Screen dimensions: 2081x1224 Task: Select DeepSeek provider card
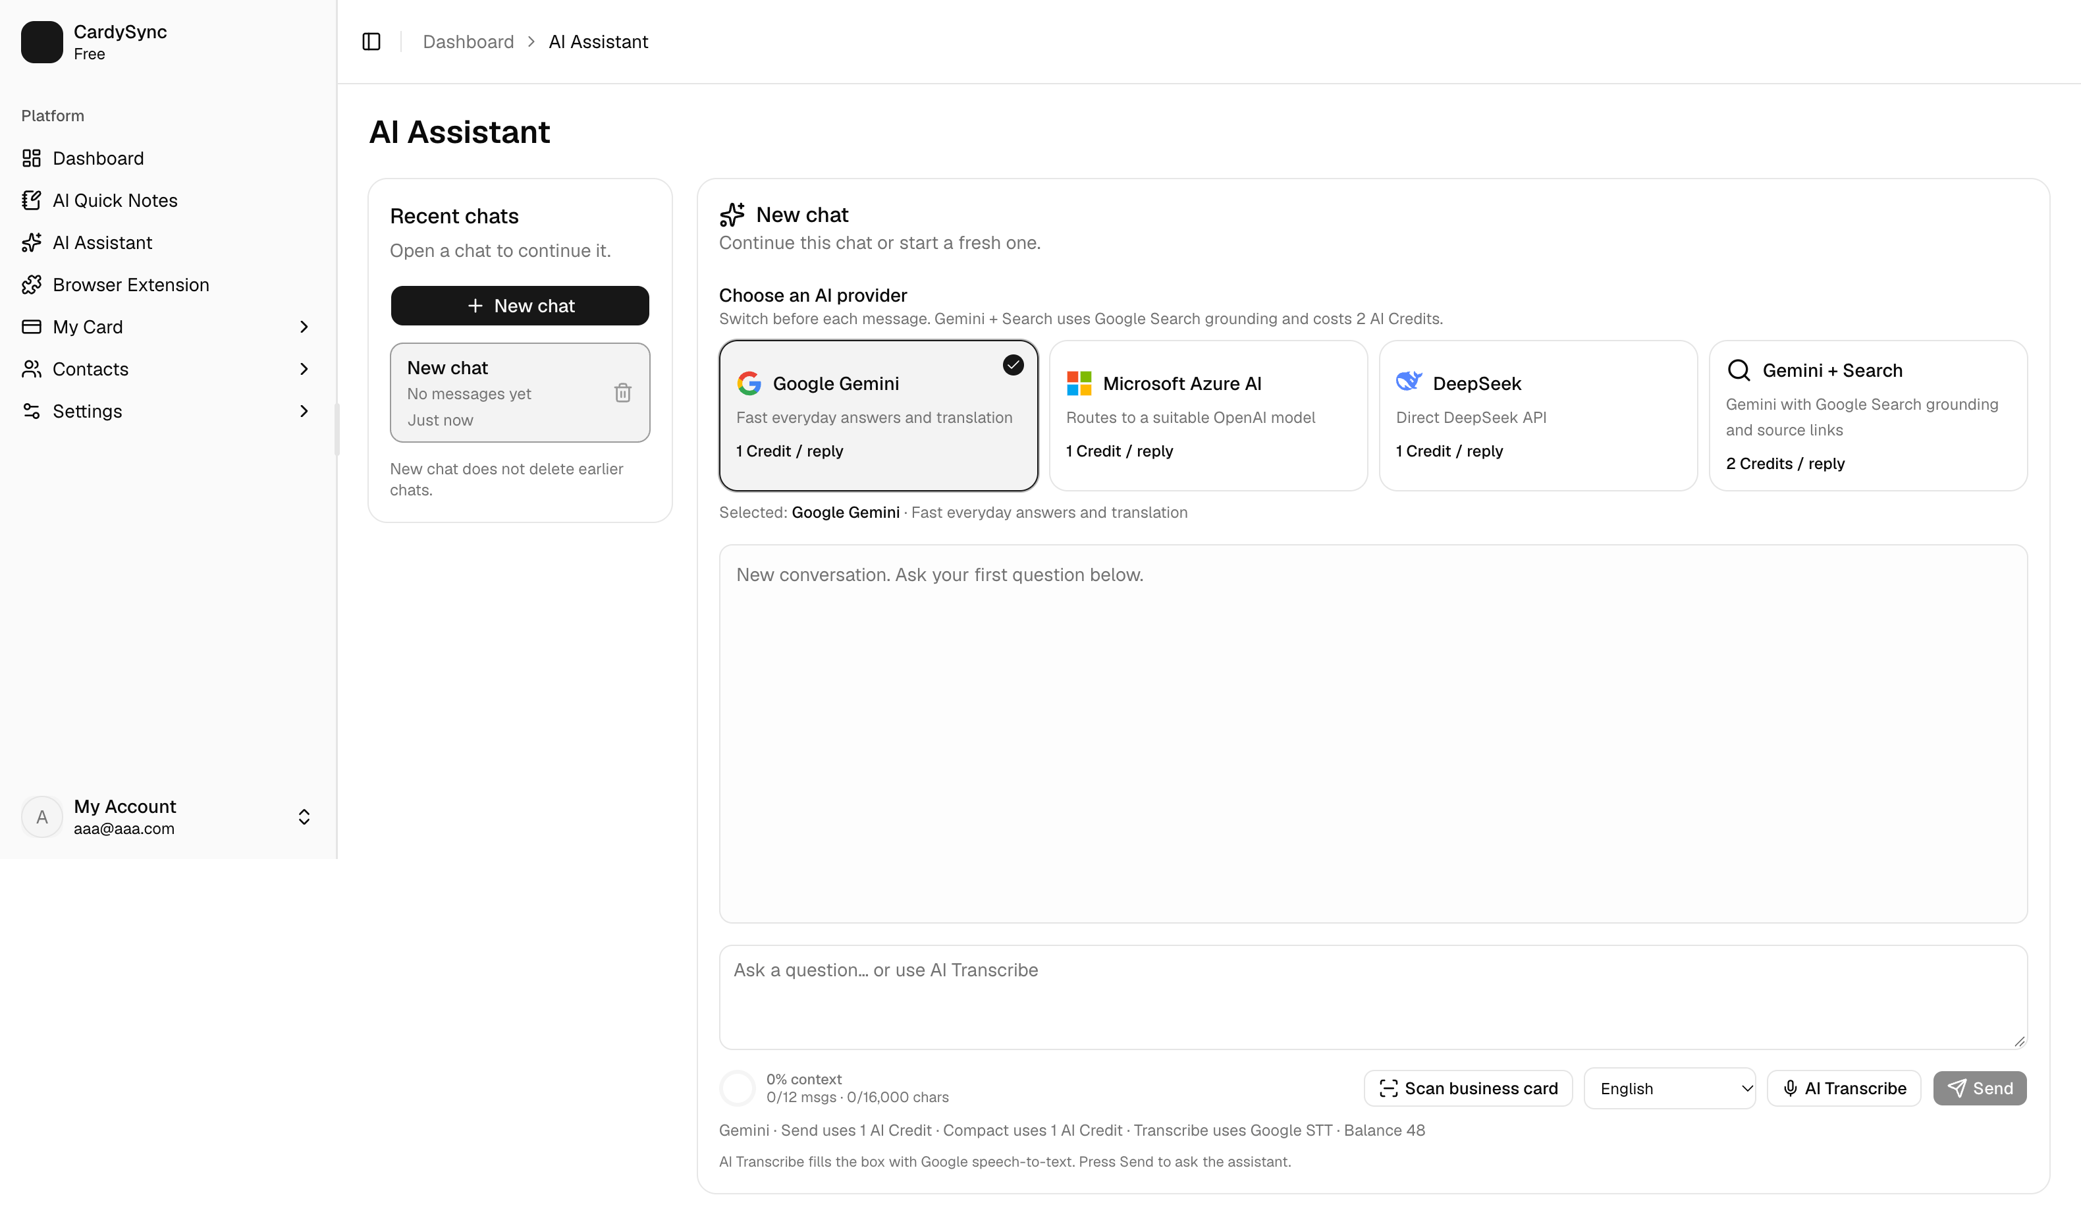(x=1538, y=416)
